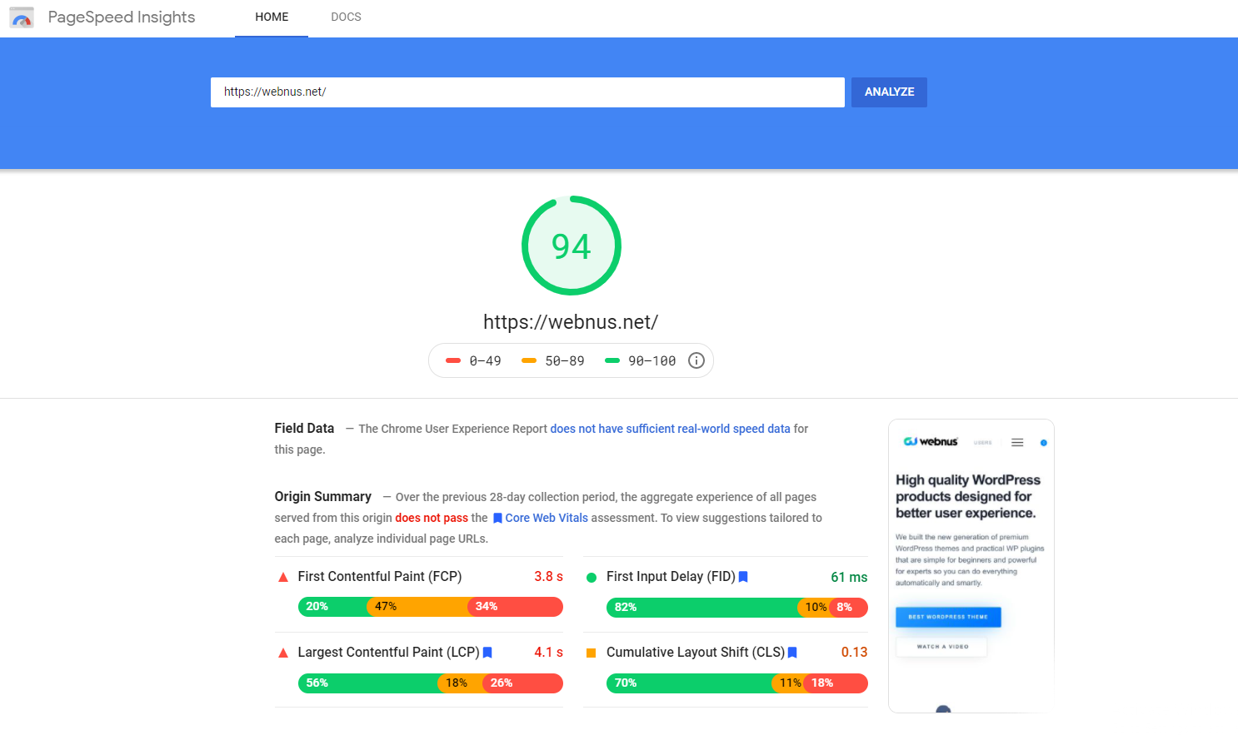Click the First Contentful Paint (FCP) label
Screen dimensions: 1238x740
click(x=380, y=577)
